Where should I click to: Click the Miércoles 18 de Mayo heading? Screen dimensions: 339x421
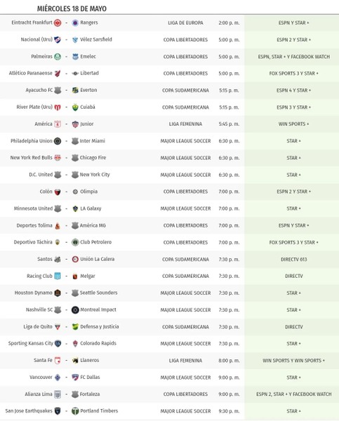pyautogui.click(x=72, y=8)
